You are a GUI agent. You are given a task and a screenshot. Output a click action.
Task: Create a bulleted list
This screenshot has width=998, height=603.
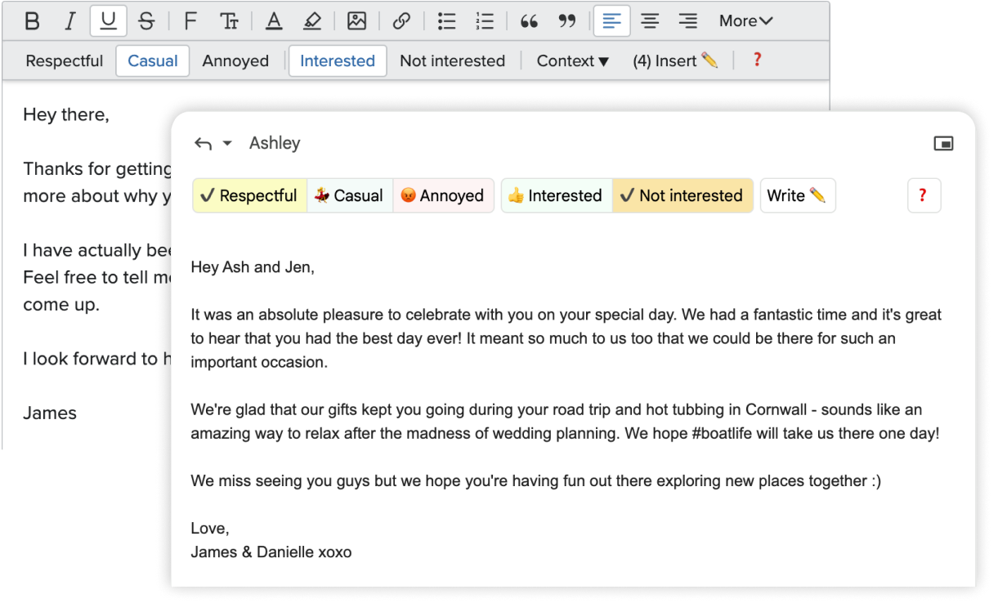pos(446,21)
